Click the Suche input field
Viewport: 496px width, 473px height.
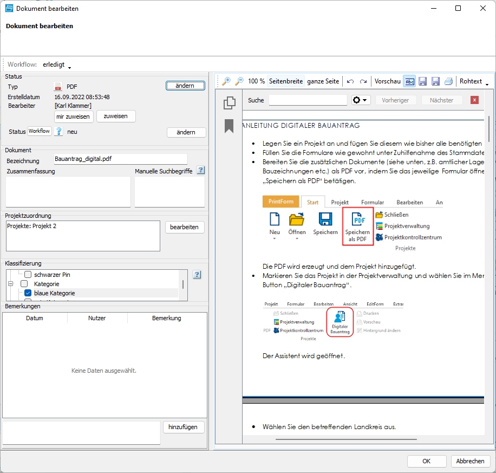(308, 100)
